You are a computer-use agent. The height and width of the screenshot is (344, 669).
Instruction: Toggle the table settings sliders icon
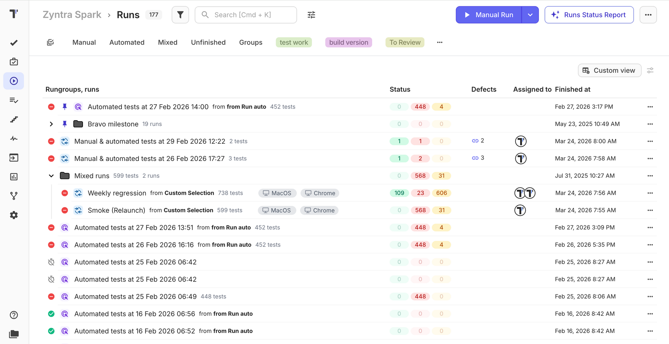[x=651, y=70]
